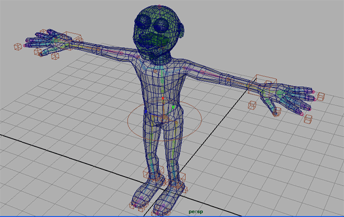Select the eye sphere nearest the visible ear
This screenshot has height=217, width=344.
[x=161, y=25]
